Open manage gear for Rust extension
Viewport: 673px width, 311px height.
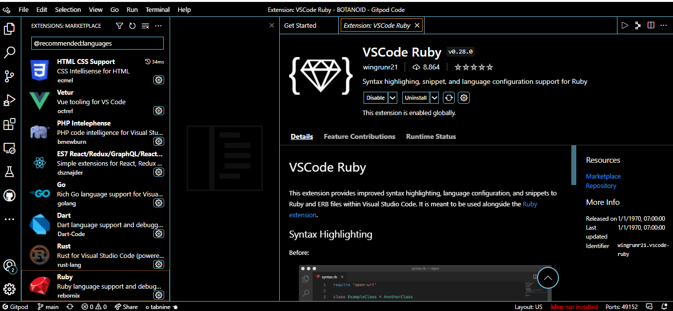[x=159, y=264]
